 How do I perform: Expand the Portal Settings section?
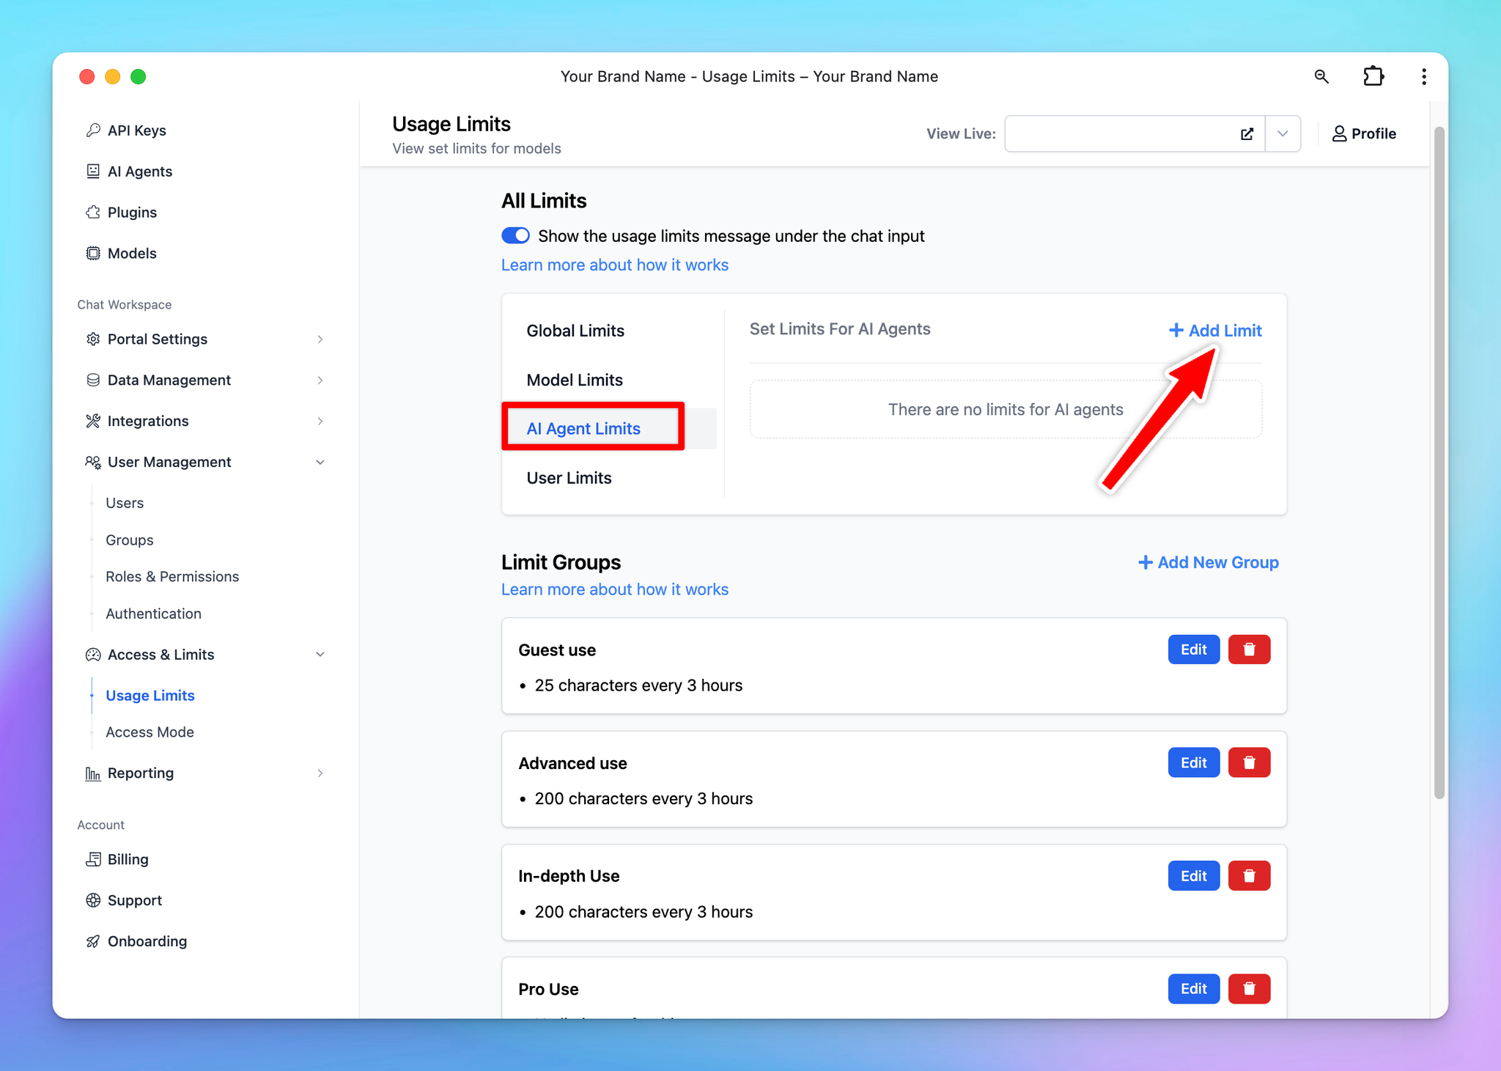320,339
